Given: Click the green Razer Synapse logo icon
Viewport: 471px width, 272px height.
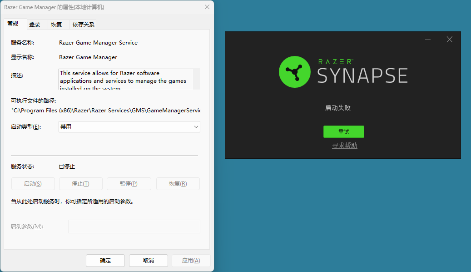Looking at the screenshot, I should 295,72.
